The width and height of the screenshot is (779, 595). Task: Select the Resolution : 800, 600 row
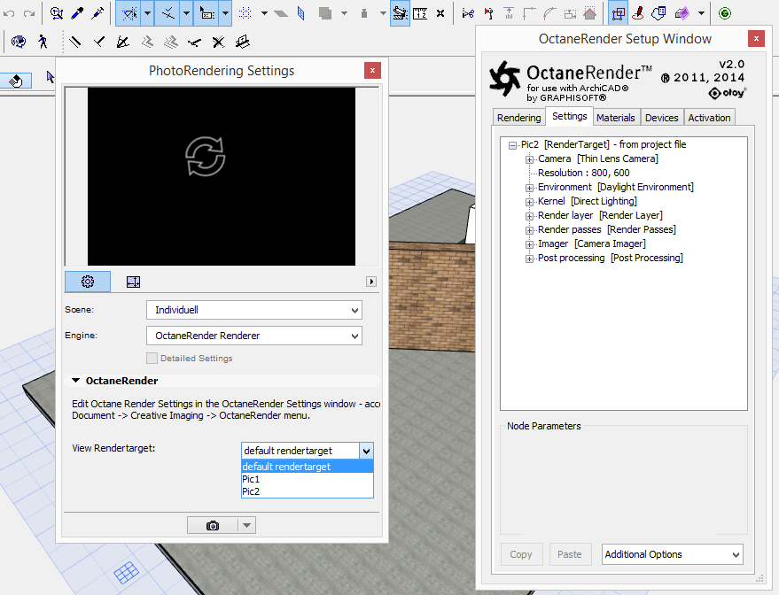(584, 173)
